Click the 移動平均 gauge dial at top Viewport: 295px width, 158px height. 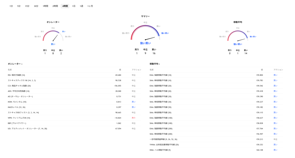[x=238, y=36]
